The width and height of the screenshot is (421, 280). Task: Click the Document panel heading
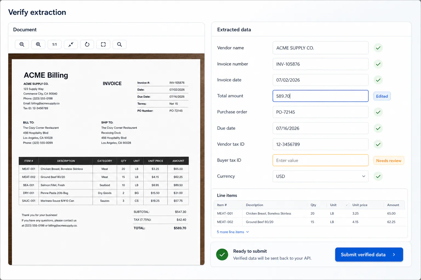25,30
